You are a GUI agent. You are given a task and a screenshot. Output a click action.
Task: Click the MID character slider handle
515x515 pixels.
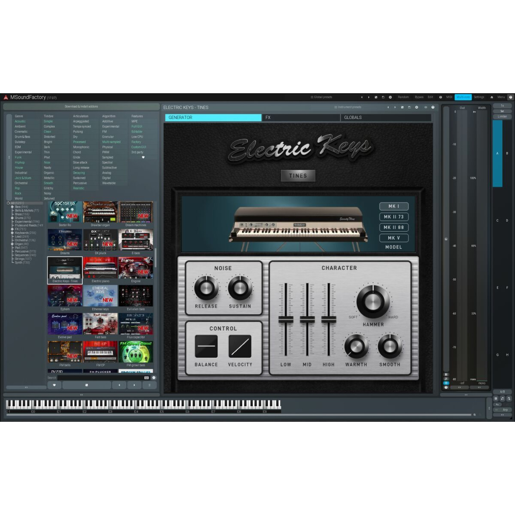(x=307, y=319)
